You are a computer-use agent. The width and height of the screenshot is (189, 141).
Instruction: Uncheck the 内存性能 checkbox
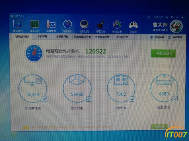132,99
